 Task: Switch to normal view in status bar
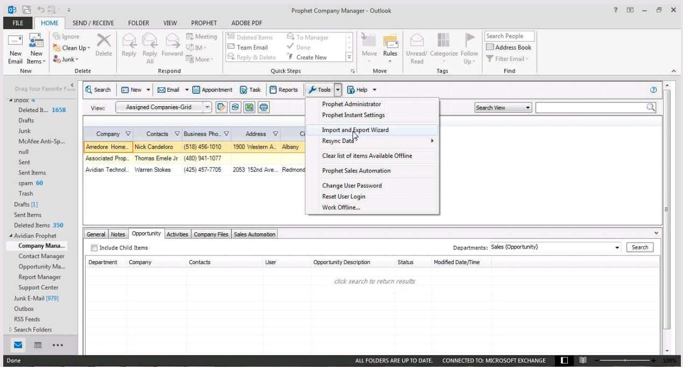click(x=565, y=361)
